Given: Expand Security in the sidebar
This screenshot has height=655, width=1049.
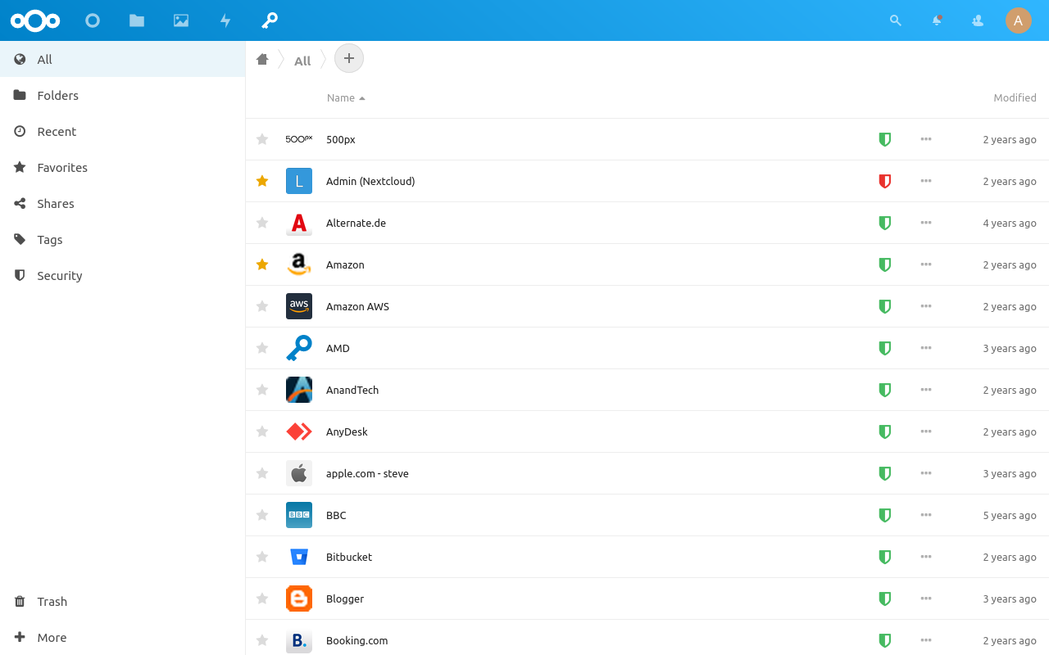Looking at the screenshot, I should [x=123, y=275].
